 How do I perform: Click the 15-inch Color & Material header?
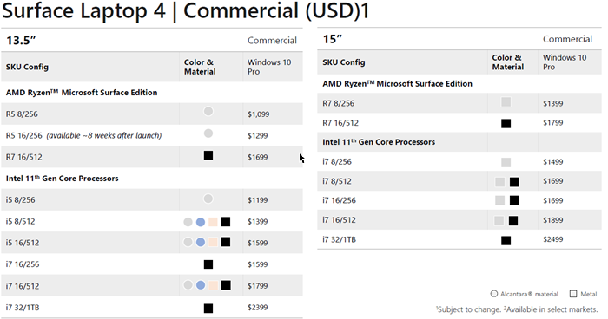pos(507,62)
